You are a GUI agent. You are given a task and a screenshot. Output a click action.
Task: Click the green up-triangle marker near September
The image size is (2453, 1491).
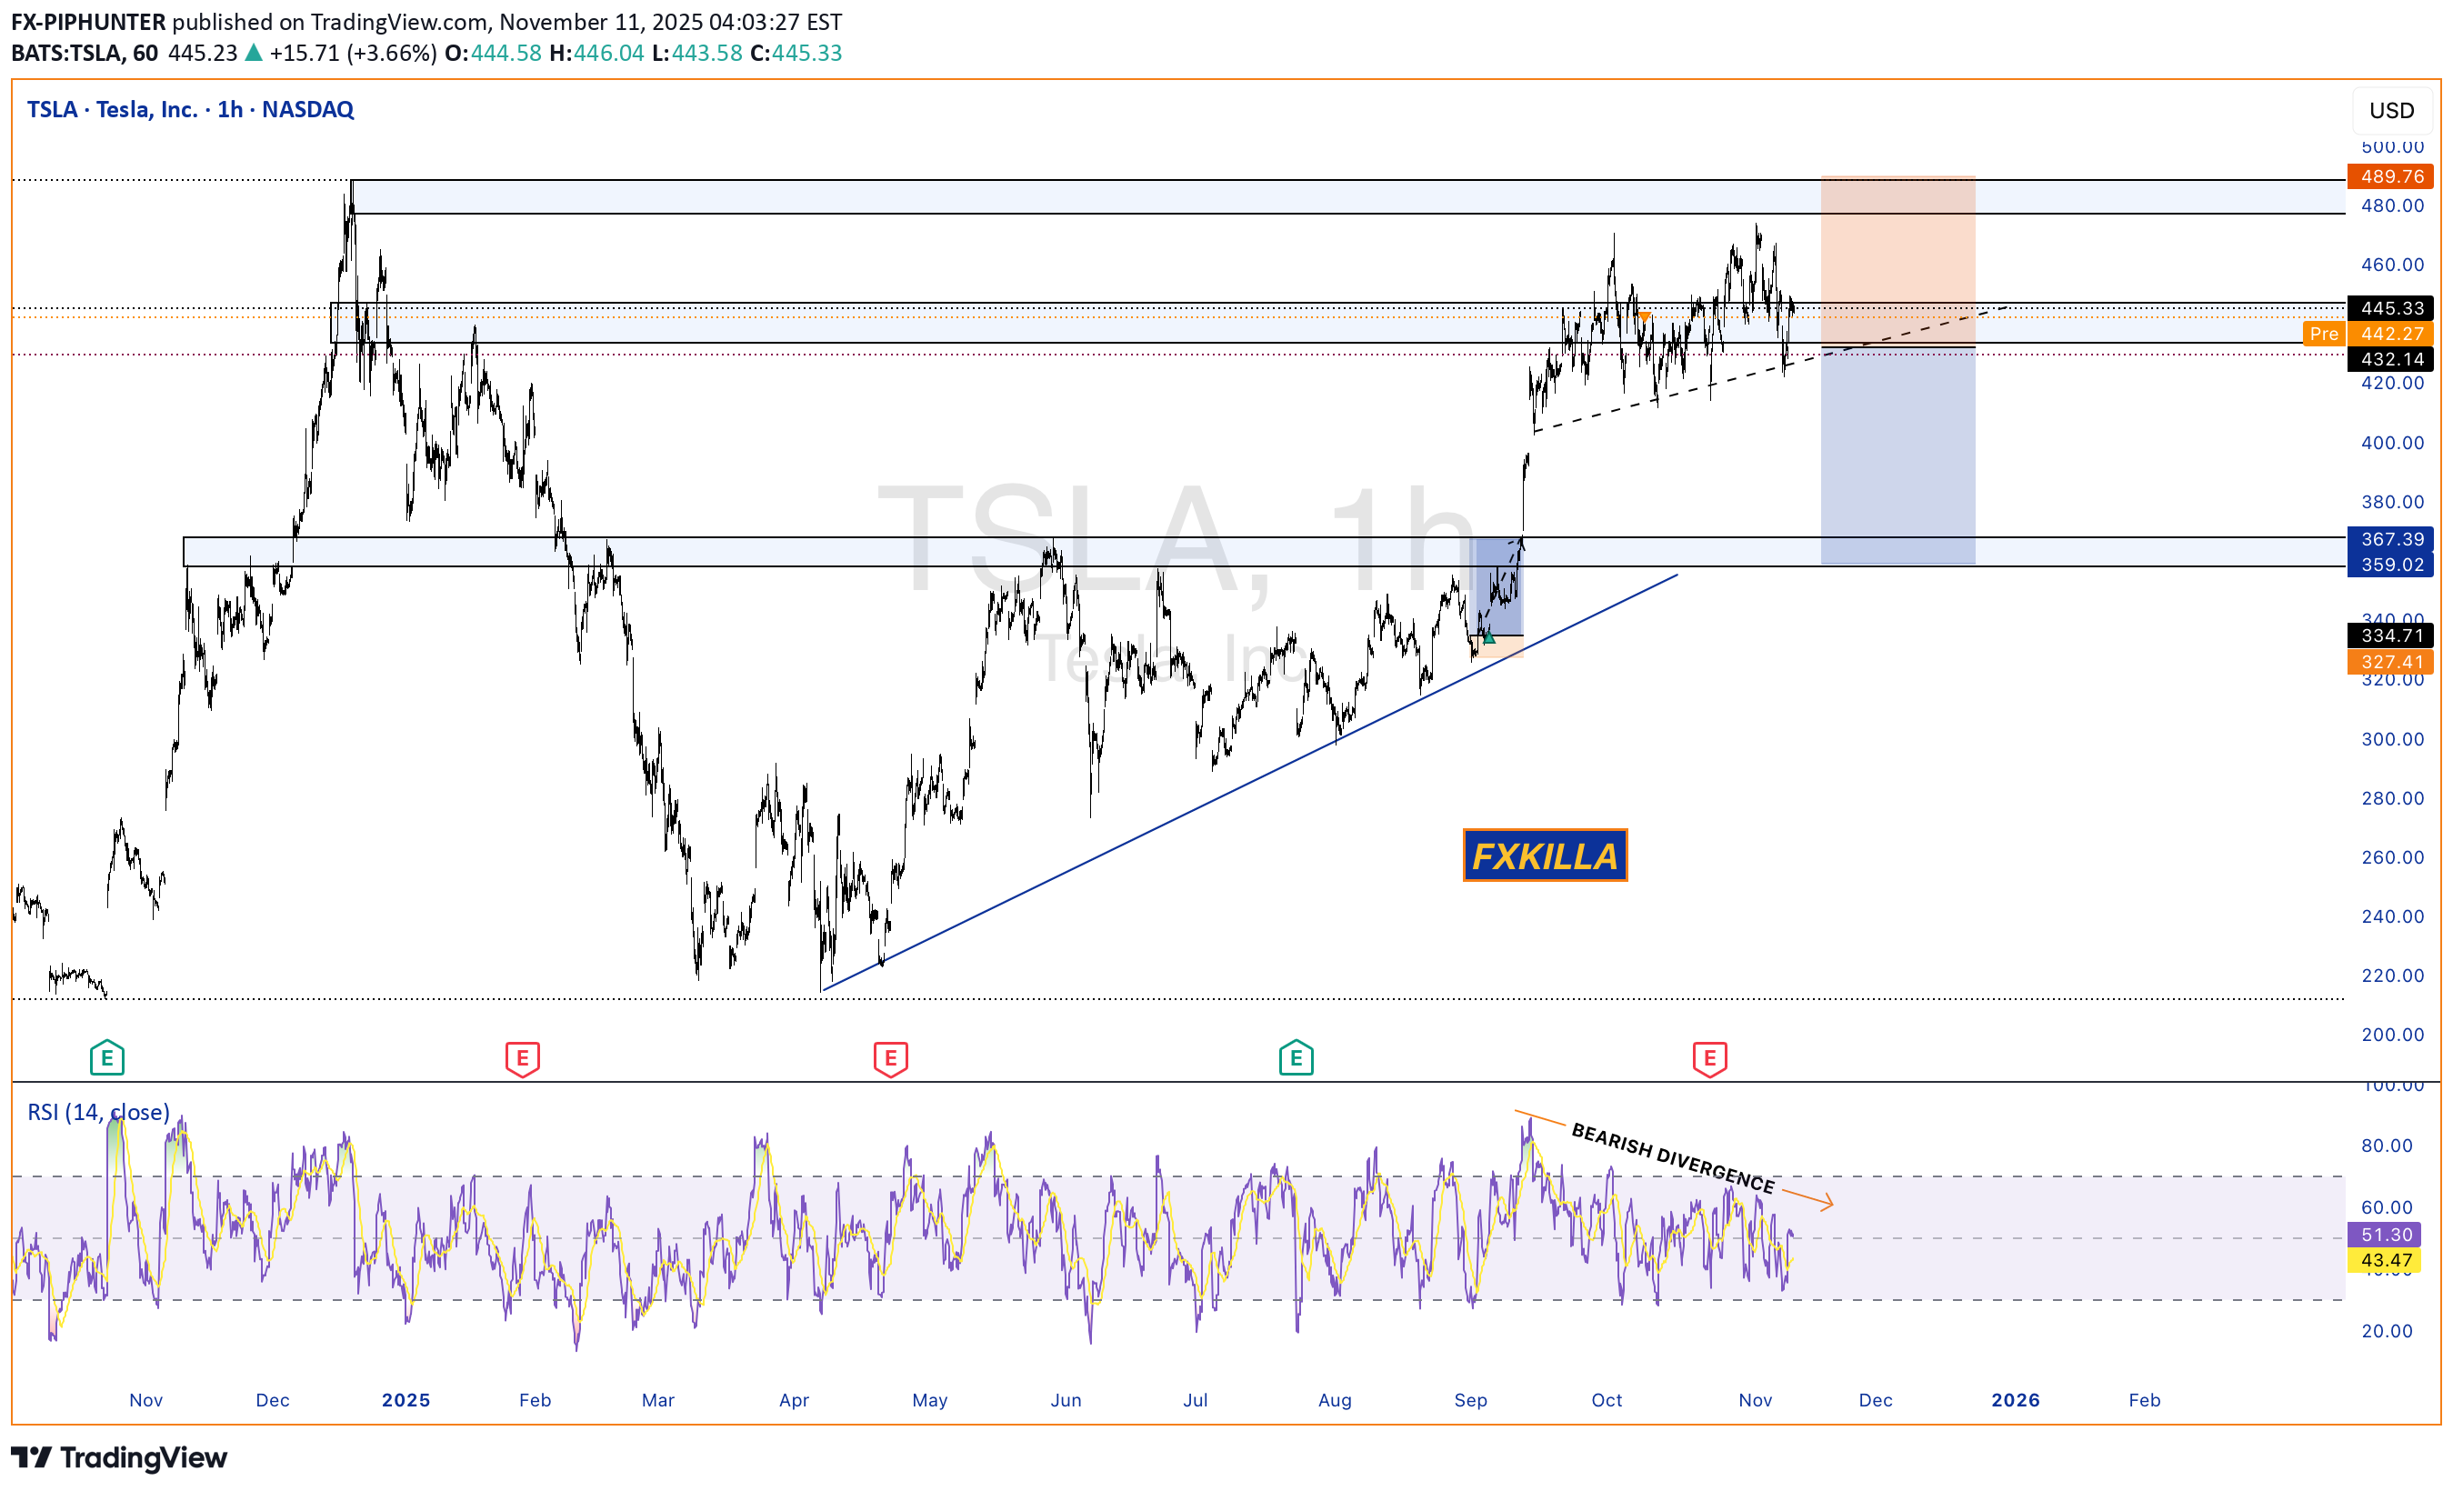[x=1488, y=638]
